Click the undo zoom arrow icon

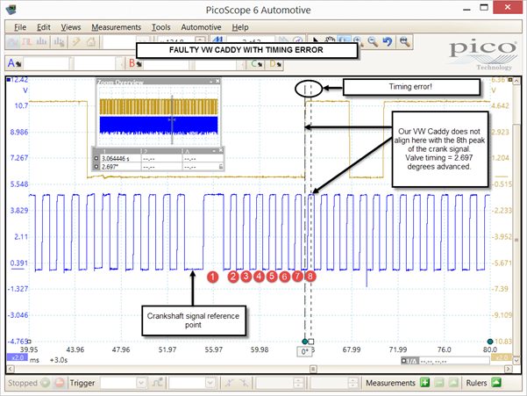[388, 42]
